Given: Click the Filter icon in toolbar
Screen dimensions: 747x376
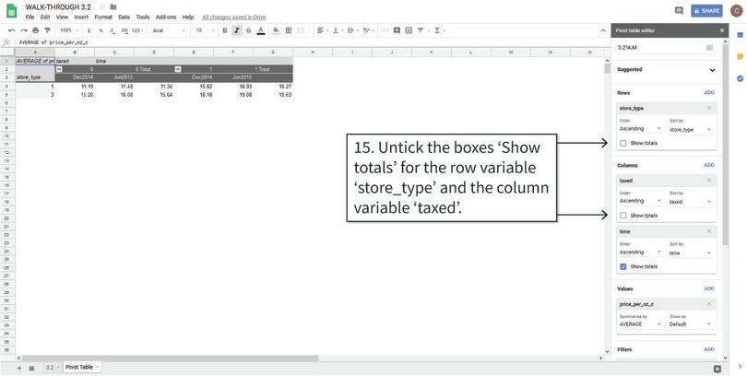Looking at the screenshot, I should click(x=421, y=30).
